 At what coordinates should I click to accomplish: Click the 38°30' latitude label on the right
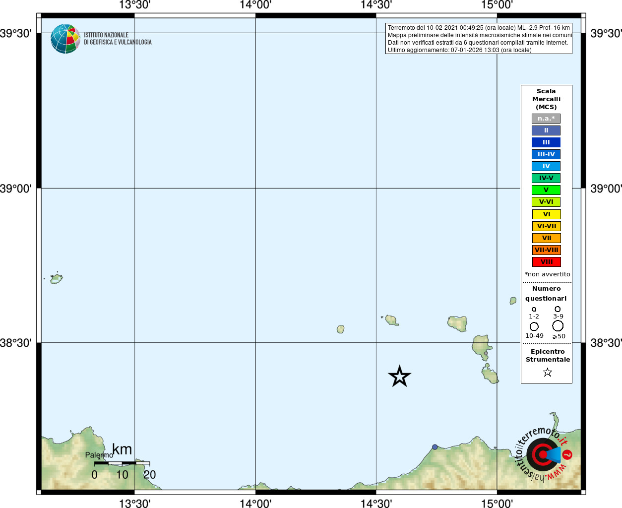[606, 343]
